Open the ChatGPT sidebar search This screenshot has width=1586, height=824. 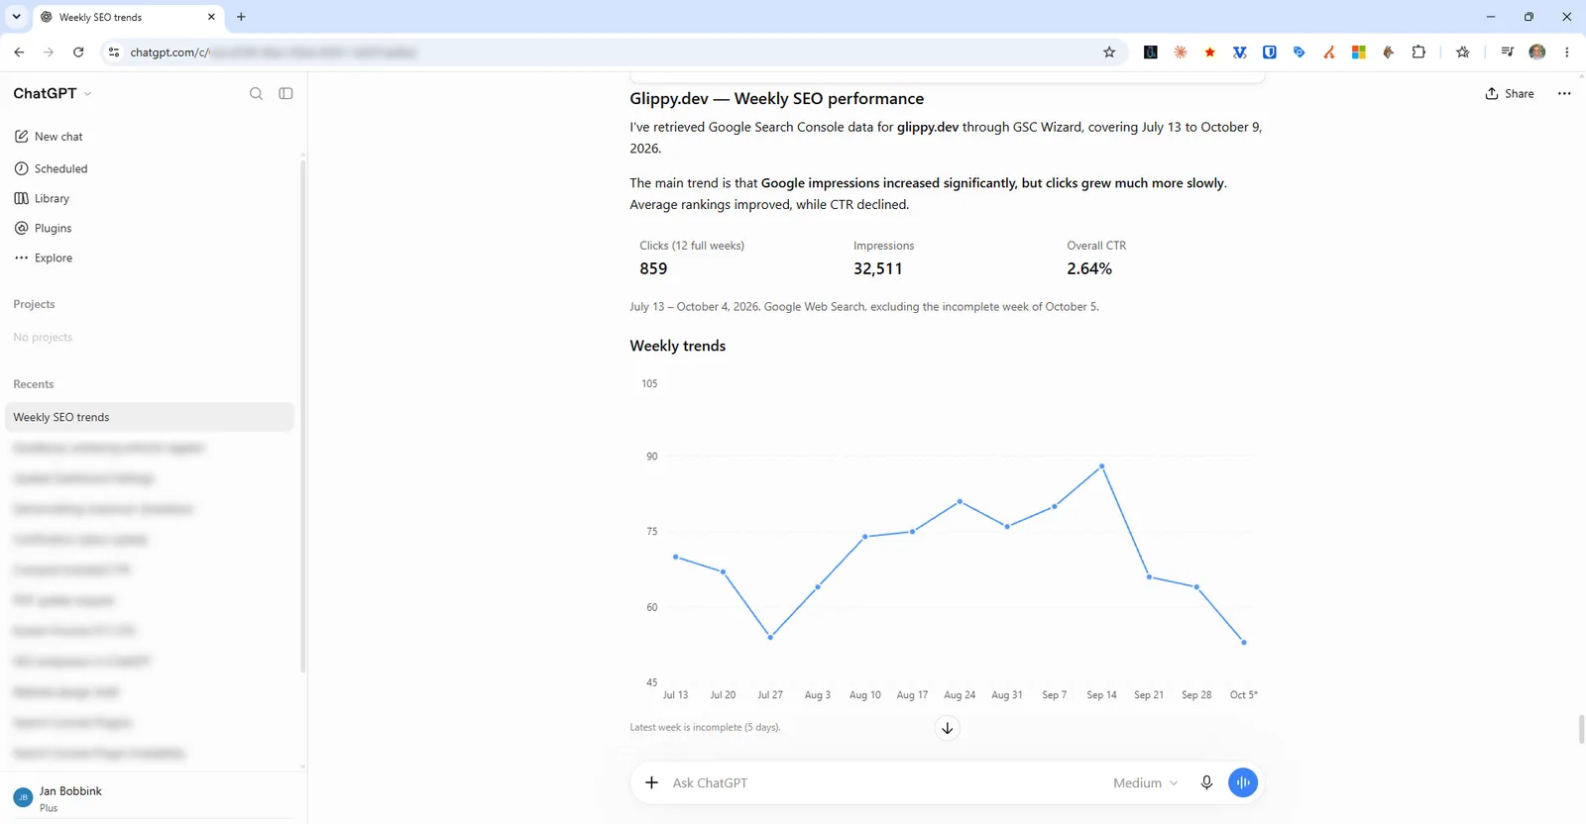click(x=256, y=93)
